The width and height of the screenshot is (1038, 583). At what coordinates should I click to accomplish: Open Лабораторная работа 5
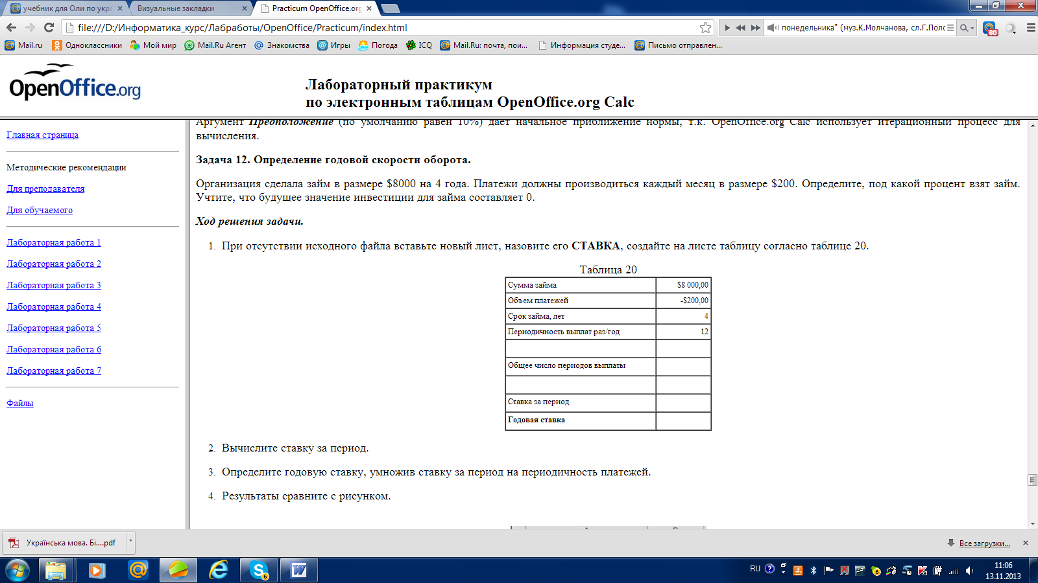point(54,328)
